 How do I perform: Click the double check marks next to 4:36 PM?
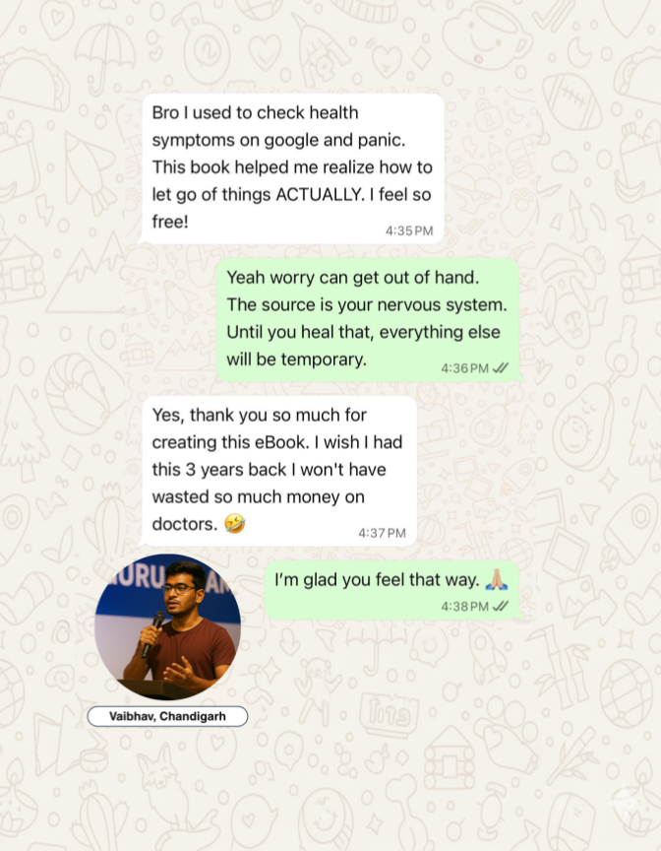500,368
